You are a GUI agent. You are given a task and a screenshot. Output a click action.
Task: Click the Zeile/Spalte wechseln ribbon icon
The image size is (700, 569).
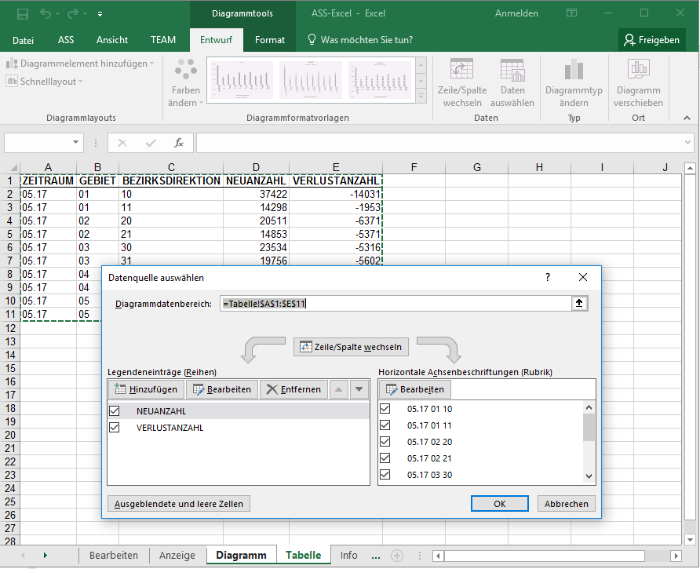(462, 83)
